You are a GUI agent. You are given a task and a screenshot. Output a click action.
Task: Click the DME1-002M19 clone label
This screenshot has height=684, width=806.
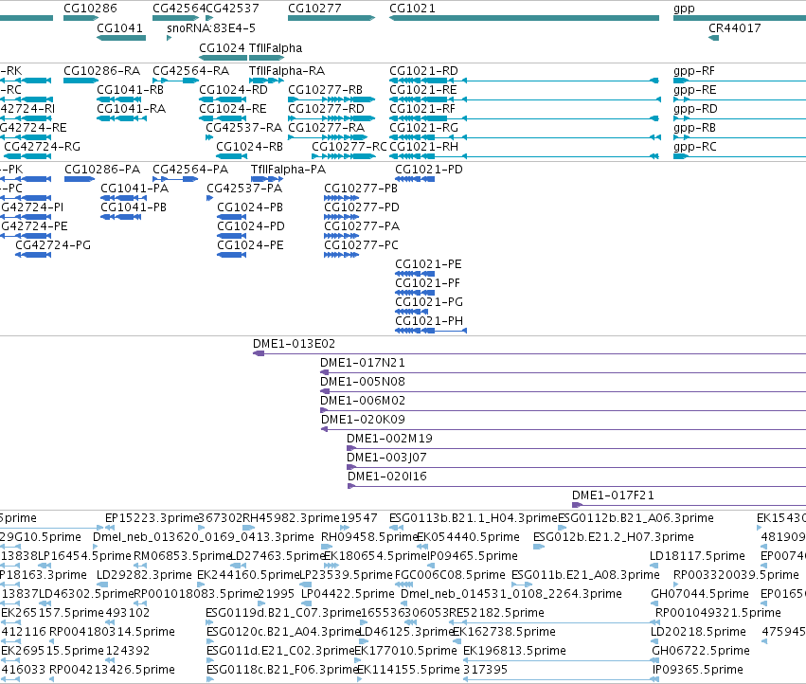[389, 440]
